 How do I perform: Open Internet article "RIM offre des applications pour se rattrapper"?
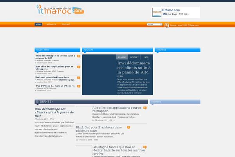coord(117,110)
